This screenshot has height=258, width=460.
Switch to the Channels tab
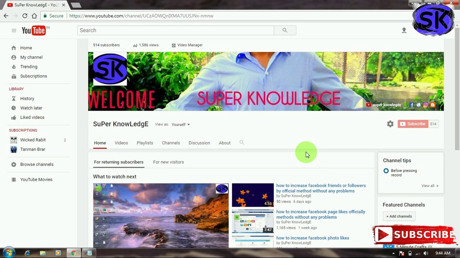[x=171, y=143]
